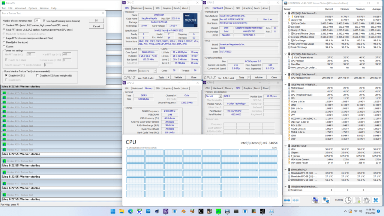Open Prime95 Advanced menu
The width and height of the screenshot is (384, 216).
pos(20,8)
